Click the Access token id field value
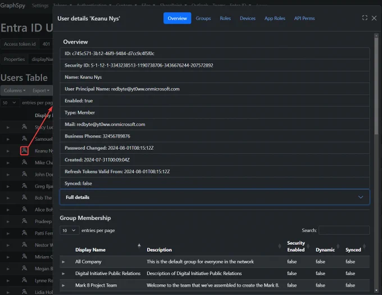 (x=46, y=44)
